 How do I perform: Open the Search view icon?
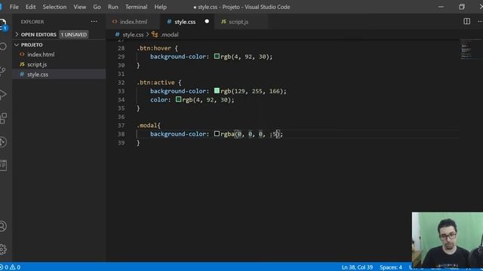tap(3, 47)
